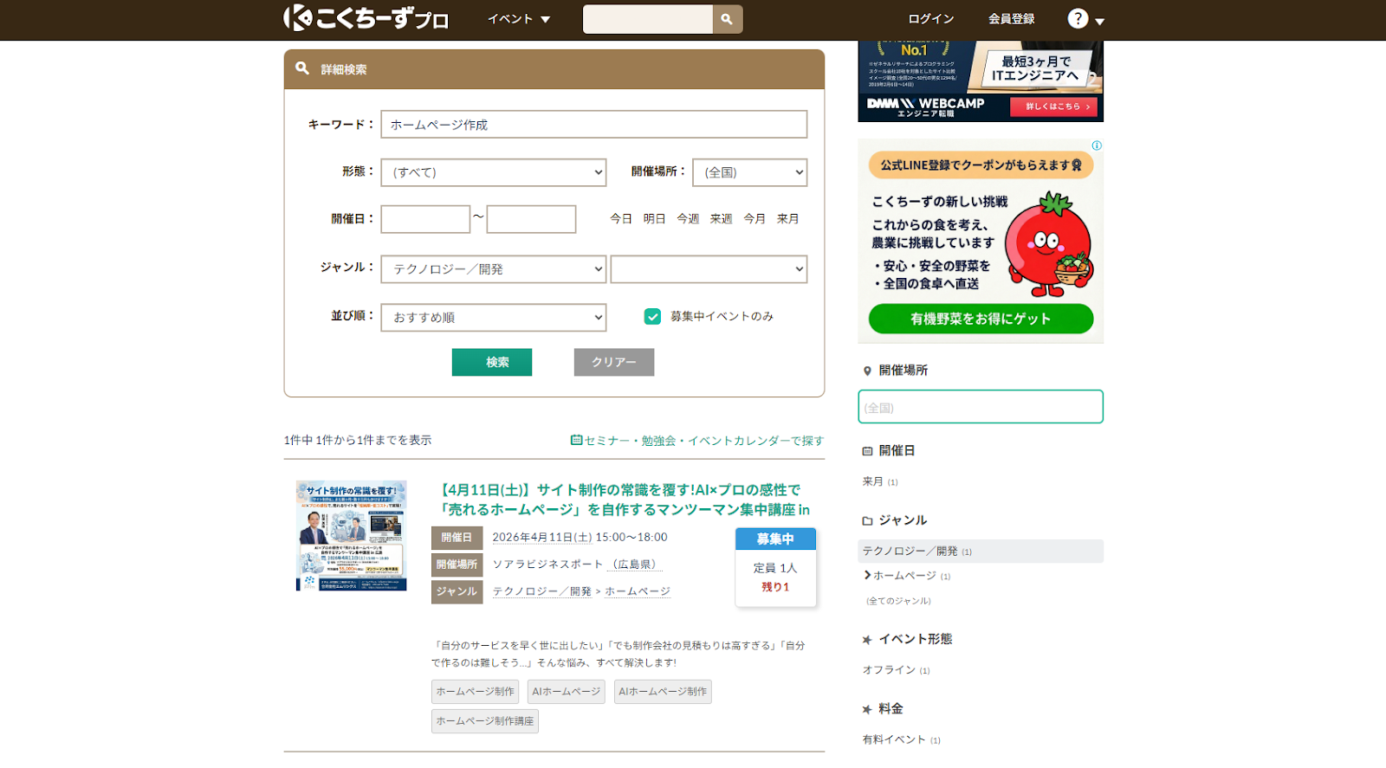
Task: Open セミナー・勉強会・イベントカレンダーで探す link
Action: (x=704, y=441)
